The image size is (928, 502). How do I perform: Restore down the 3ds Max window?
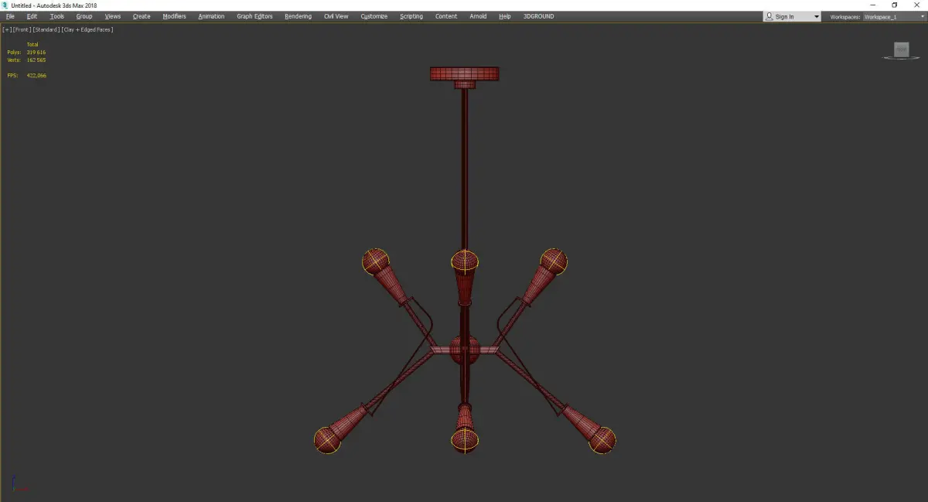coord(895,5)
